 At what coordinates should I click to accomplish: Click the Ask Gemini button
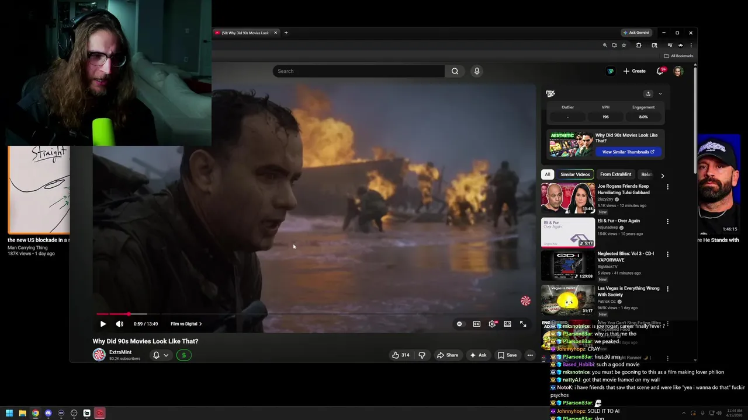pyautogui.click(x=636, y=33)
